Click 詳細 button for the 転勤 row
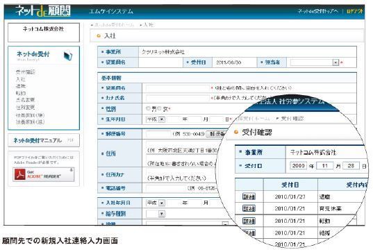This screenshot has width=373, height=252. [x=249, y=221]
